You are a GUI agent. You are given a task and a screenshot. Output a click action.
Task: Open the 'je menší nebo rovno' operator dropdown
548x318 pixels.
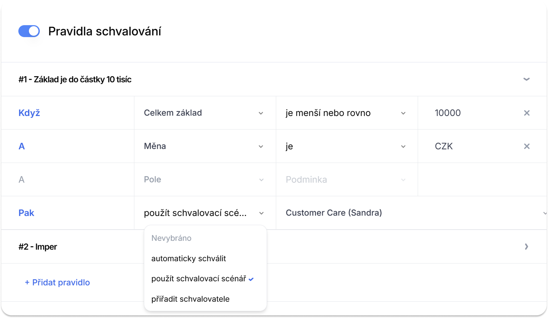pos(346,113)
